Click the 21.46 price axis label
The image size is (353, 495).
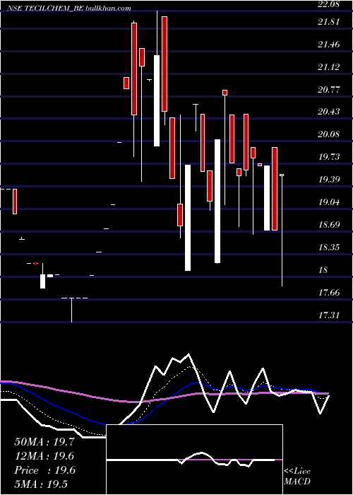[x=328, y=45]
